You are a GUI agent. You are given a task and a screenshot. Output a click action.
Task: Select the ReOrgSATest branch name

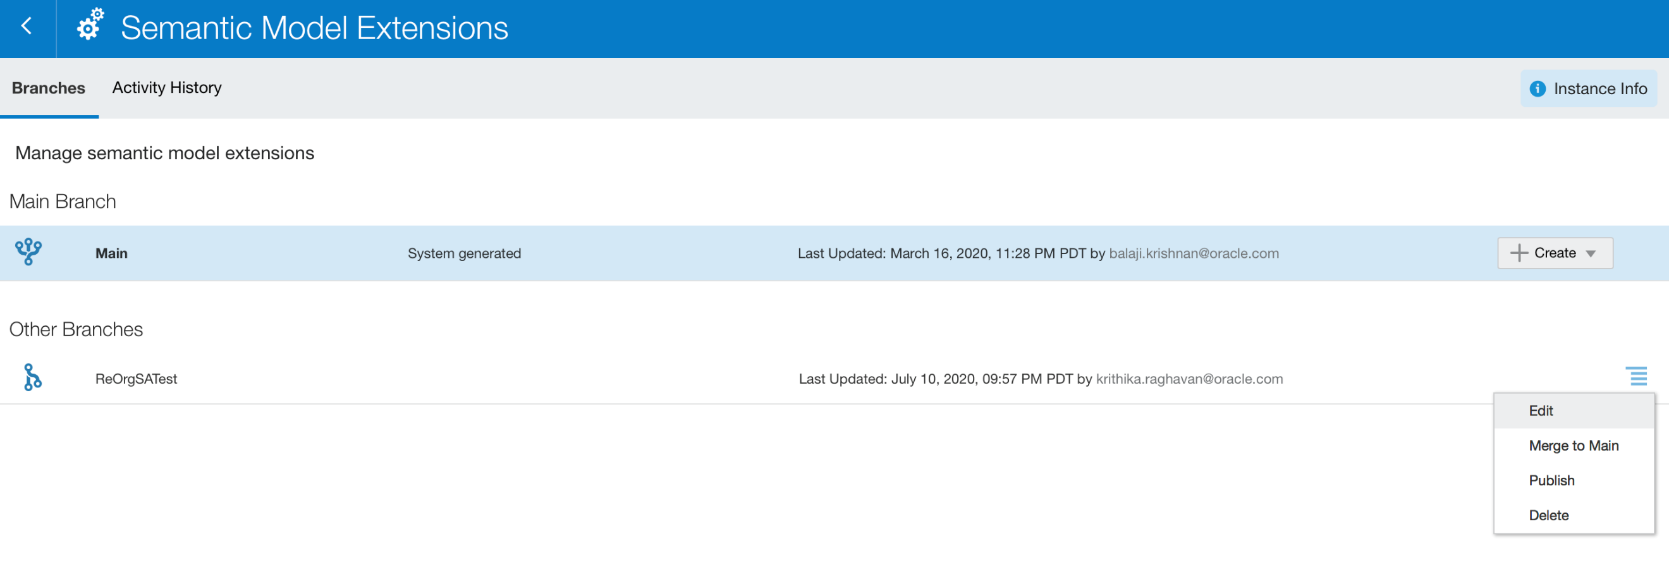136,379
